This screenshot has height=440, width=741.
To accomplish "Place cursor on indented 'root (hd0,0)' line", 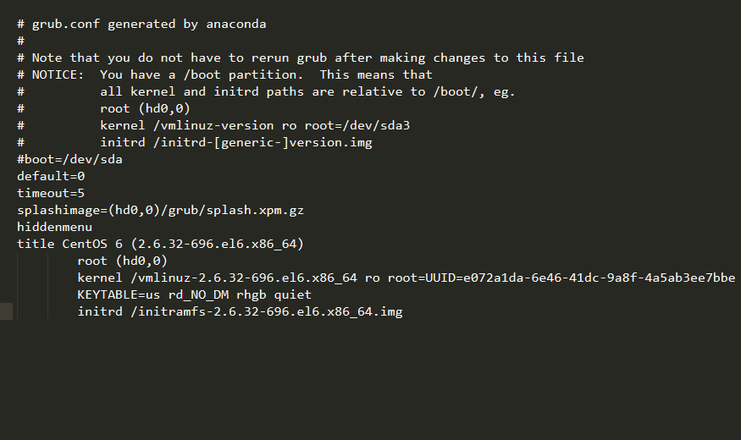I will (123, 261).
